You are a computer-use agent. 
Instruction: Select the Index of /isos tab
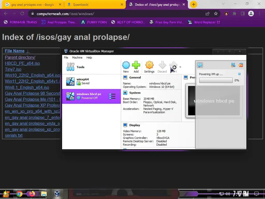157,5
